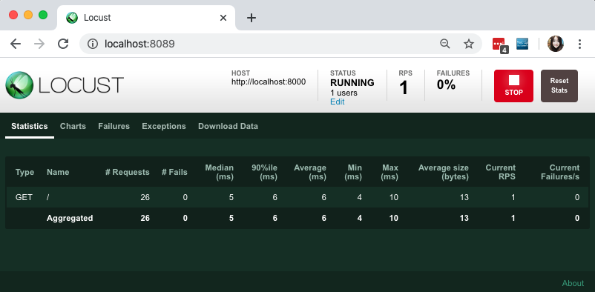Click the Locust tab favicon
This screenshot has height=292, width=595.
[72, 18]
